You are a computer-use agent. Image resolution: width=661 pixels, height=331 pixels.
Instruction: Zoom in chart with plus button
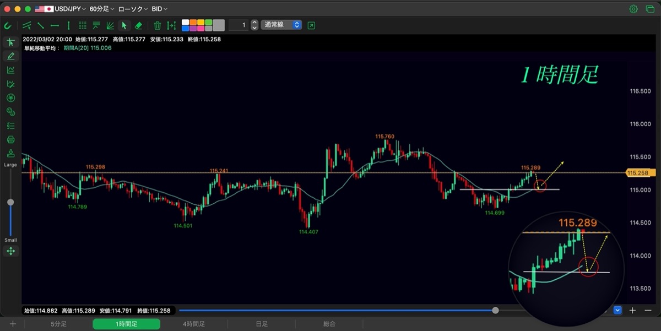pos(632,311)
